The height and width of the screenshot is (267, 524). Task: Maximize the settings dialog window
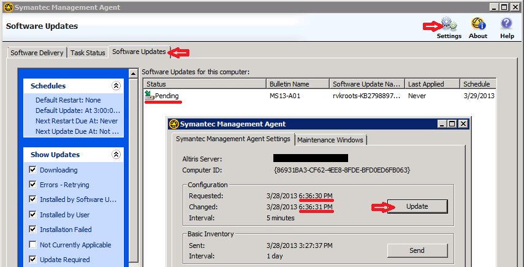pos(452,124)
